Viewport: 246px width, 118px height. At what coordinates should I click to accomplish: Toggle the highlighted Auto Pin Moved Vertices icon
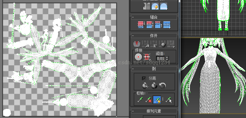[157, 100]
